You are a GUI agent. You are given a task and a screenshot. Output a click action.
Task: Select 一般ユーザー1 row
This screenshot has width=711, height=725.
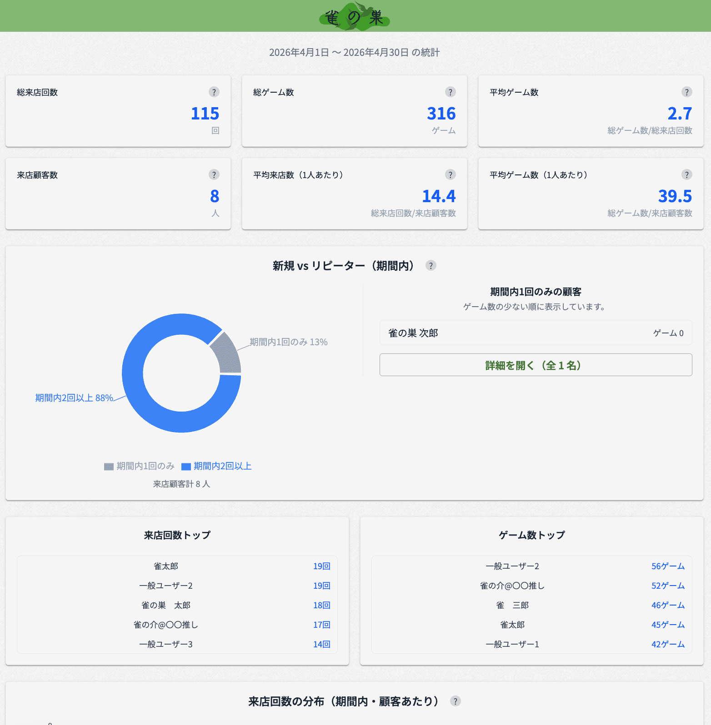tap(532, 644)
